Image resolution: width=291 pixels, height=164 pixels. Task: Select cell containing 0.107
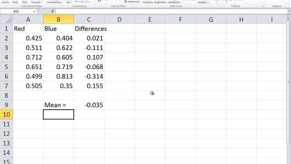[89, 57]
